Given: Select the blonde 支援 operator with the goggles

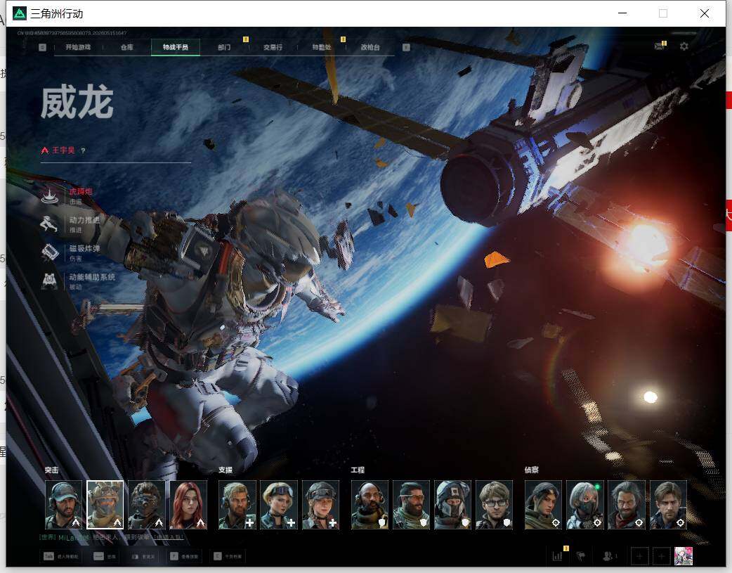Looking at the screenshot, I should pos(279,505).
